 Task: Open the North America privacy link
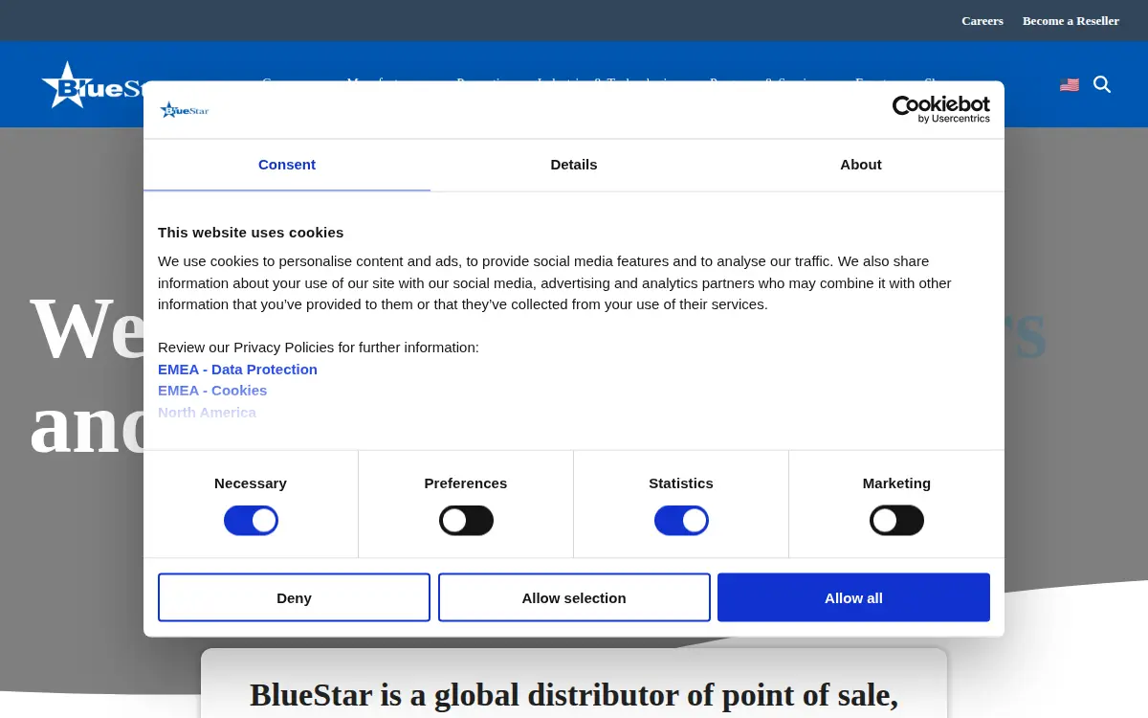pos(207,413)
